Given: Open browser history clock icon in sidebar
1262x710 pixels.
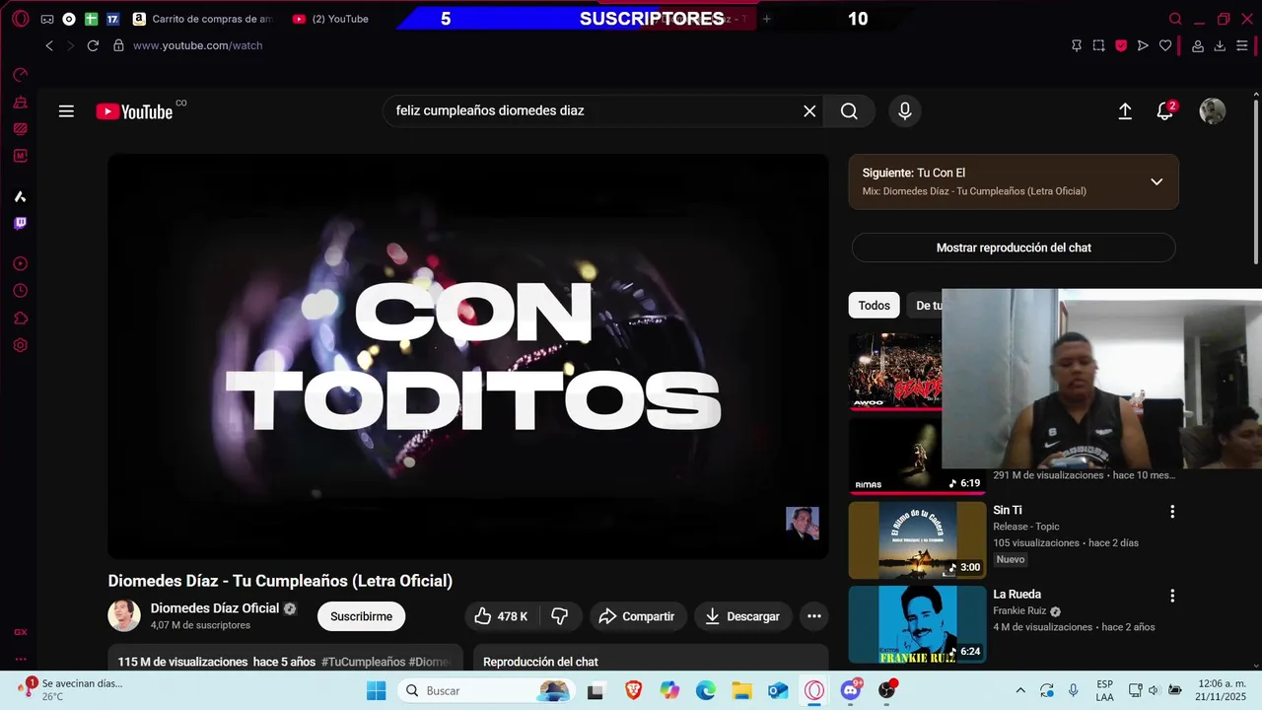Looking at the screenshot, I should pyautogui.click(x=20, y=291).
